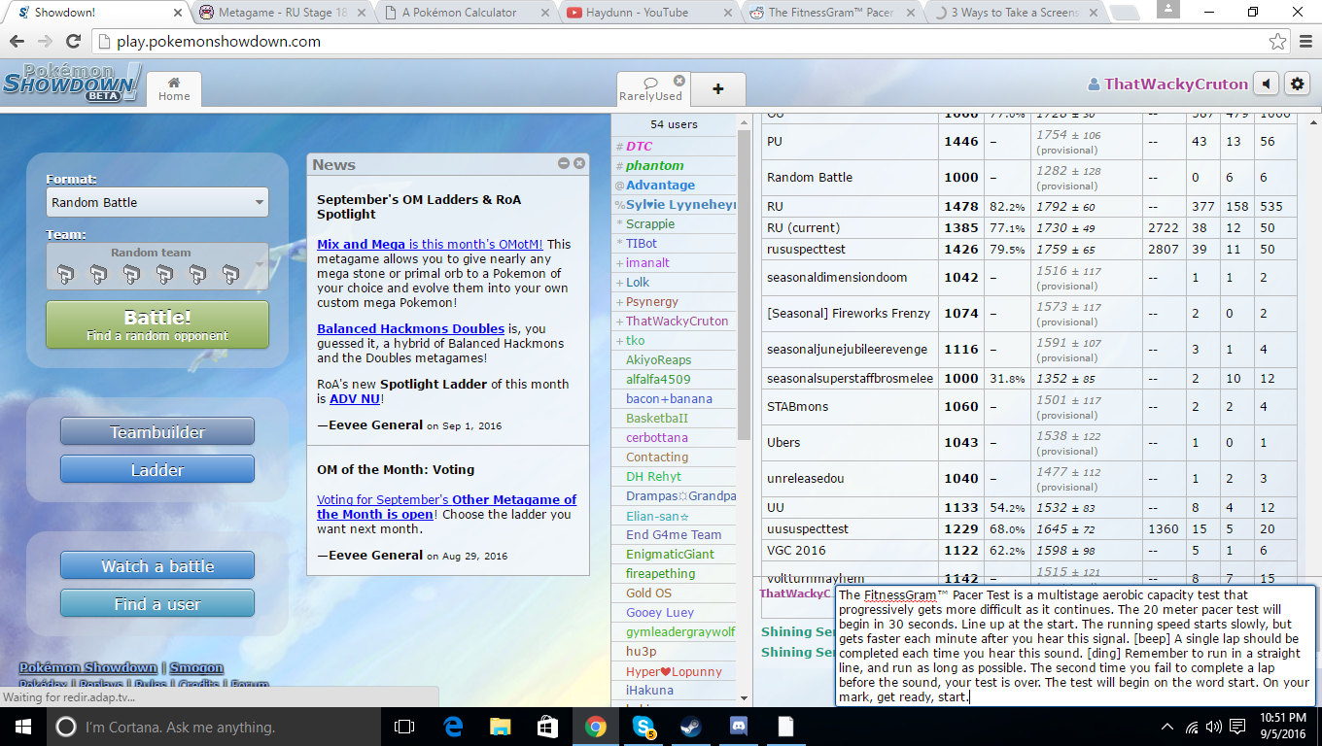Open Steam from the taskbar

pyautogui.click(x=691, y=727)
